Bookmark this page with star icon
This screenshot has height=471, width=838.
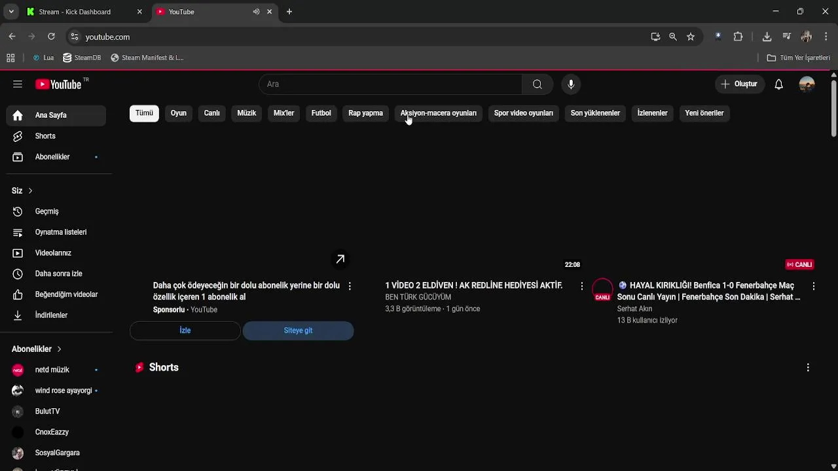click(x=691, y=37)
